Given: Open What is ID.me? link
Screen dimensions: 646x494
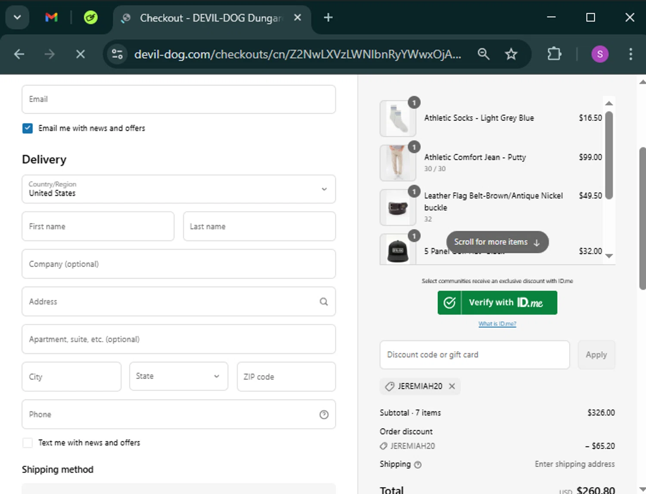Looking at the screenshot, I should (x=497, y=324).
